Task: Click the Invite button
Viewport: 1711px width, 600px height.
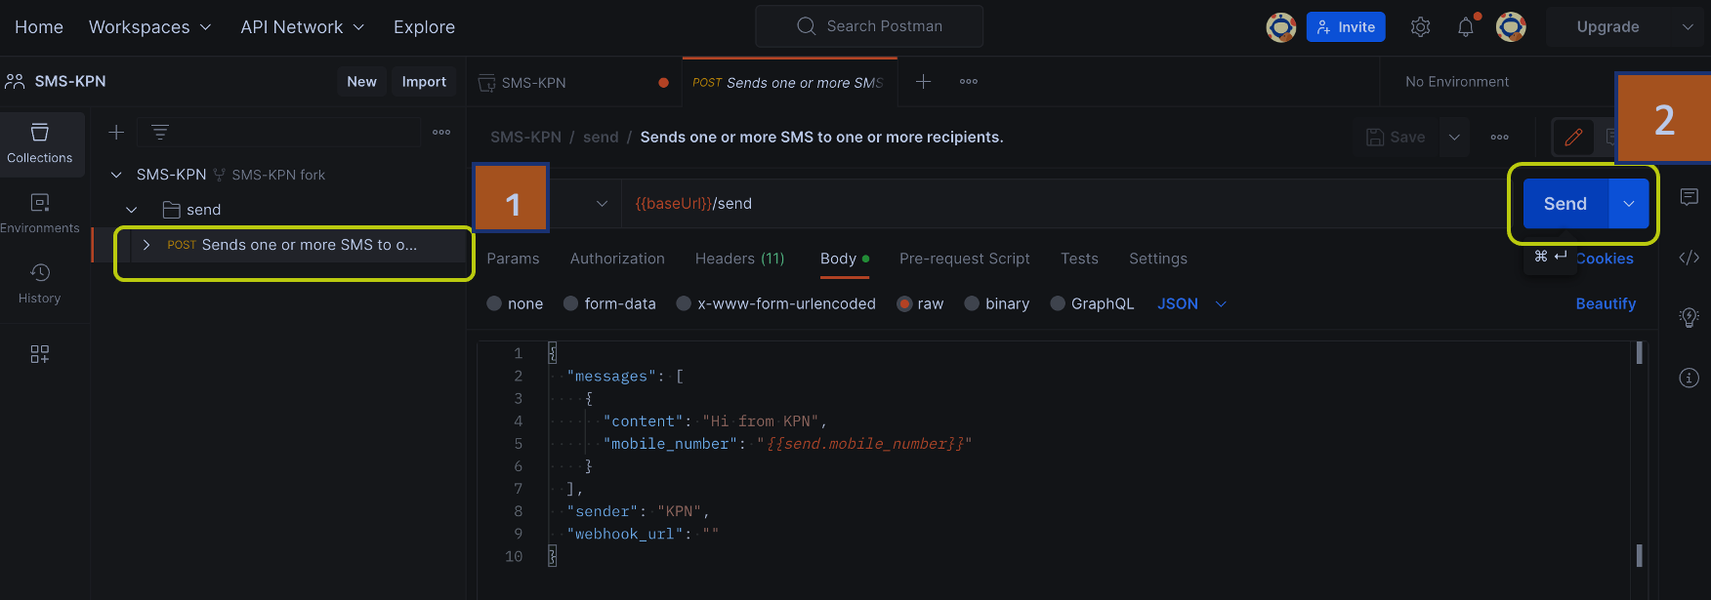Action: (1346, 27)
